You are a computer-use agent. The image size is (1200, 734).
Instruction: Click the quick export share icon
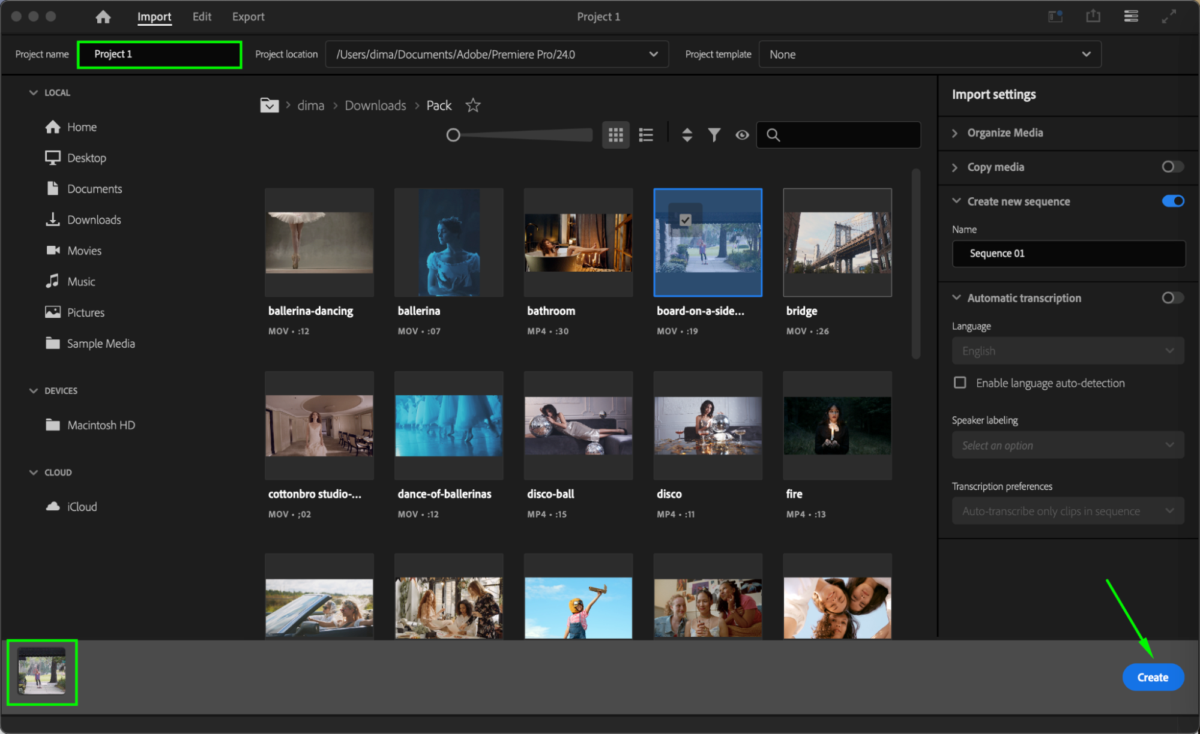coord(1093,16)
